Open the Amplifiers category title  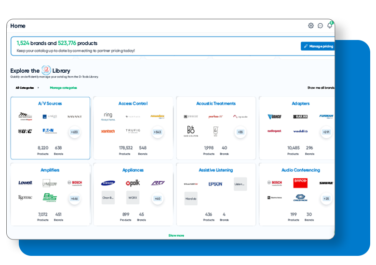50,170
